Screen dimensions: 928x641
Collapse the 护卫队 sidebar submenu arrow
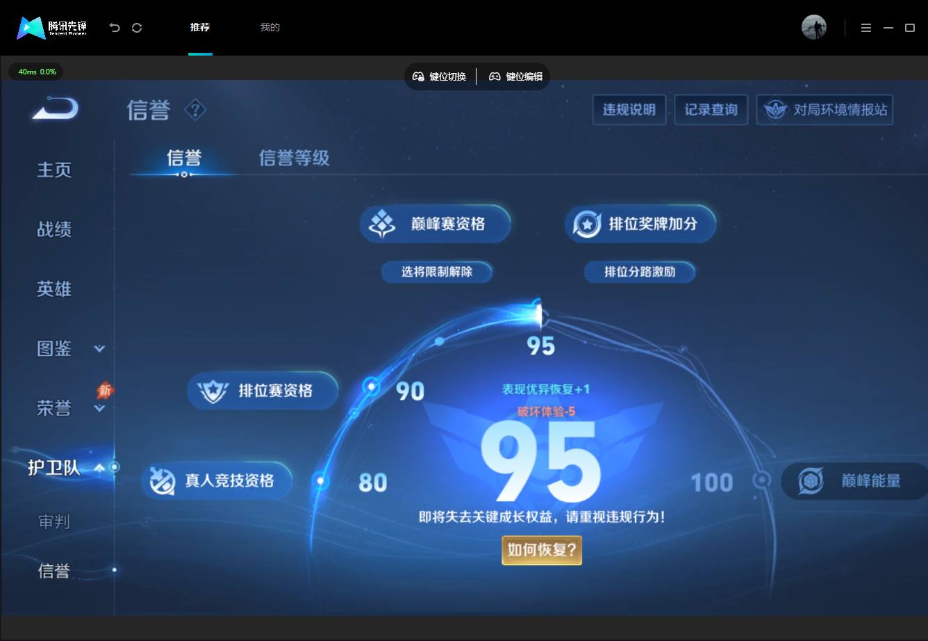point(99,468)
